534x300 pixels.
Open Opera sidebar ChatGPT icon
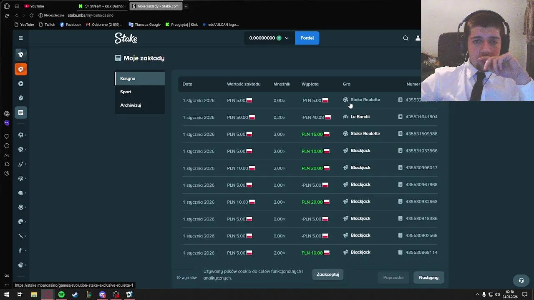point(7,114)
